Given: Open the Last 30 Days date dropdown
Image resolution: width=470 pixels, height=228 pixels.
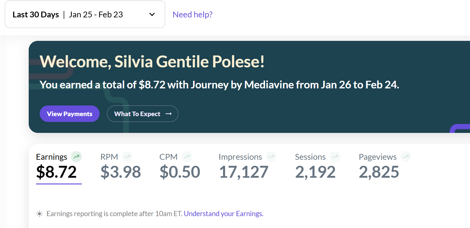Looking at the screenshot, I should click(85, 15).
